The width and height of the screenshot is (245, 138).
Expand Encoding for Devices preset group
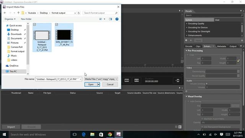187,28
